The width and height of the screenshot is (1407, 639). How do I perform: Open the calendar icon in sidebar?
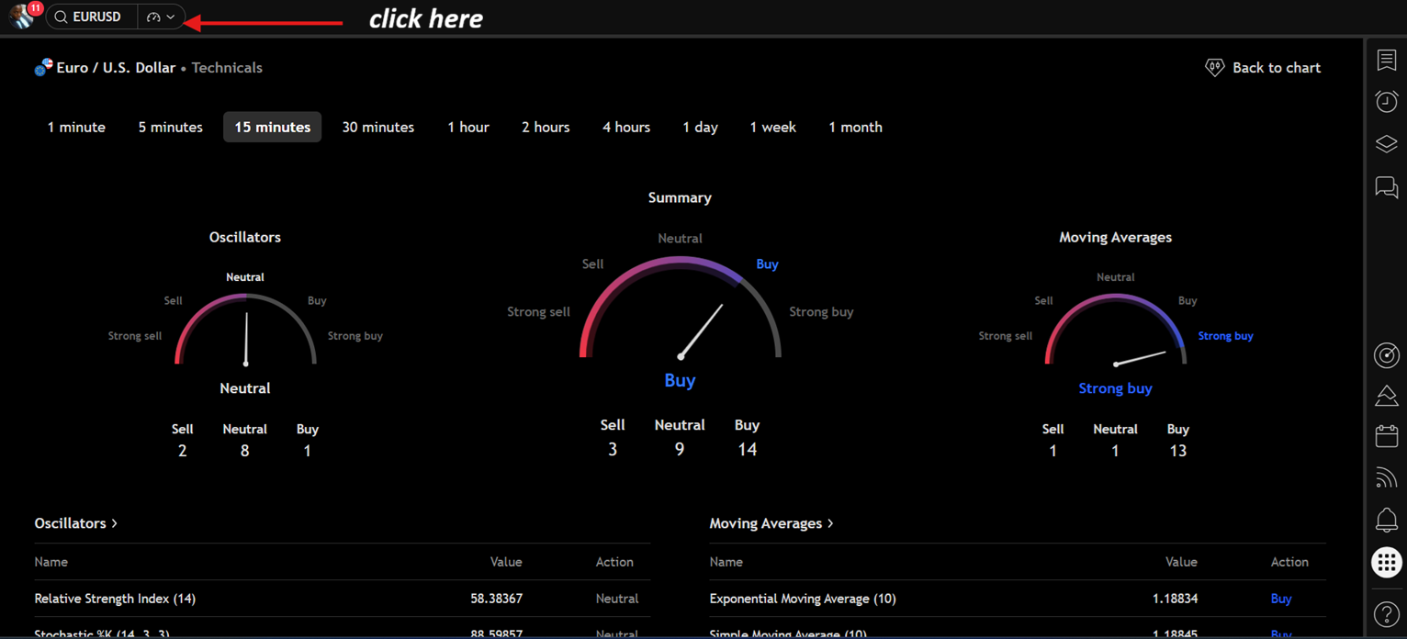[x=1386, y=435]
